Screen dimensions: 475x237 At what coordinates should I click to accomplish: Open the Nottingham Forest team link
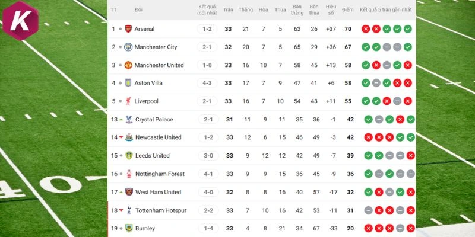[x=160, y=174]
